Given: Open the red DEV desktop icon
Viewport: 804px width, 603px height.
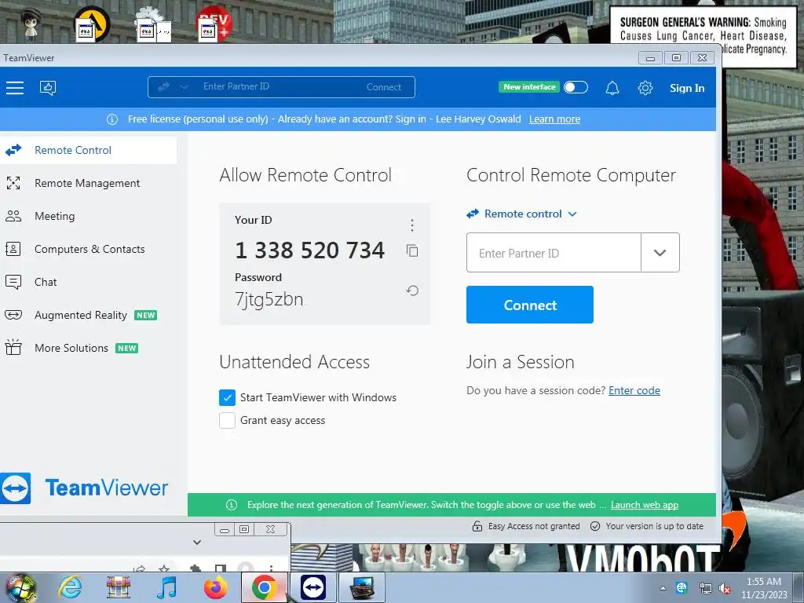Looking at the screenshot, I should pyautogui.click(x=214, y=24).
